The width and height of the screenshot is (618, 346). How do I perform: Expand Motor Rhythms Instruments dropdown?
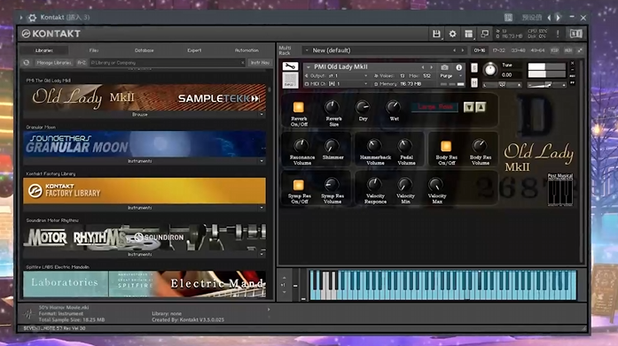(x=262, y=254)
